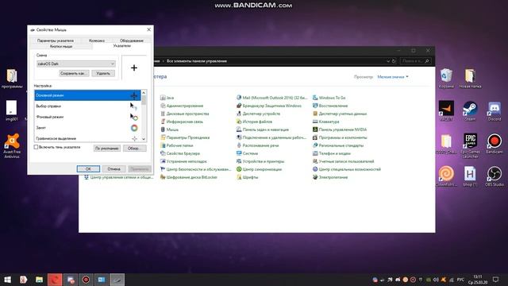Open Шрифты item in Control Panel

pos(247,177)
